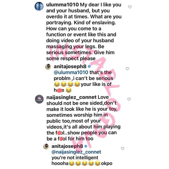Like naijasinglez_connet's comment via heart icon
Image resolution: width=169 pixels, height=169 pixels.
[129, 99]
